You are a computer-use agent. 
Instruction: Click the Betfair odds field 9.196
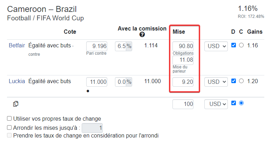pos(97,46)
